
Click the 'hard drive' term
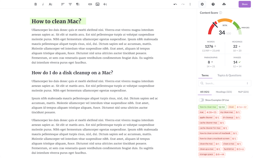click(x=234, y=149)
